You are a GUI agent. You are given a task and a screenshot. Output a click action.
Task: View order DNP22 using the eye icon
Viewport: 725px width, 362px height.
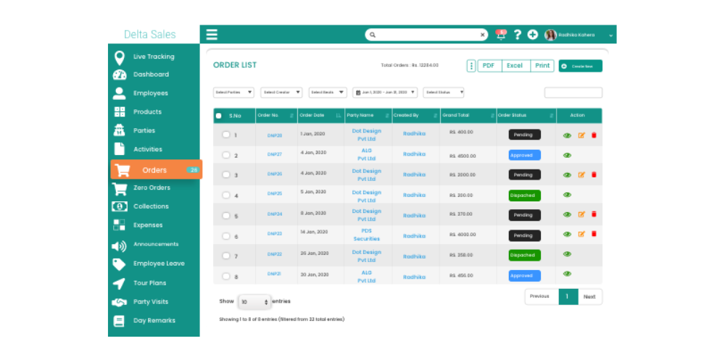[x=568, y=254]
